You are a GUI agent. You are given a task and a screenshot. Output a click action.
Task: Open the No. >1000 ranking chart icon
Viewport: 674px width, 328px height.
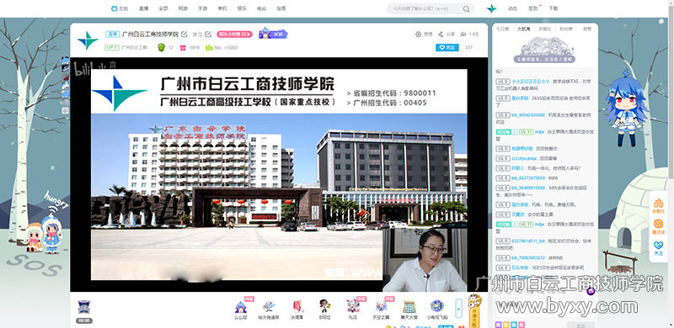coord(209,47)
